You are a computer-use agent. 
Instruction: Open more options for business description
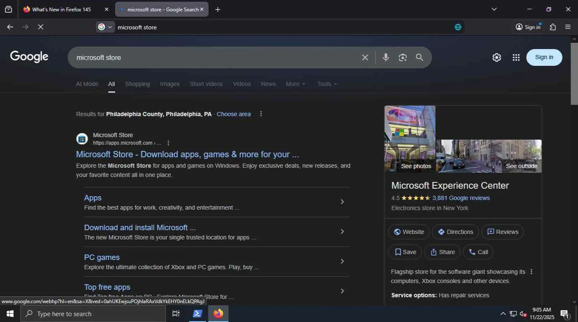[x=531, y=272]
